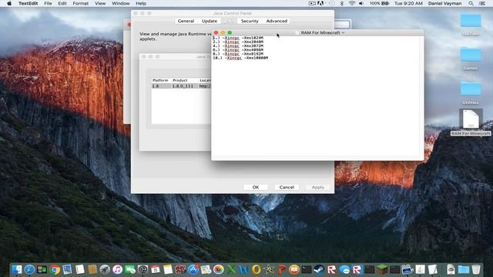Open the Apple menu
Viewport: 493px width, 277px height.
[9, 3]
